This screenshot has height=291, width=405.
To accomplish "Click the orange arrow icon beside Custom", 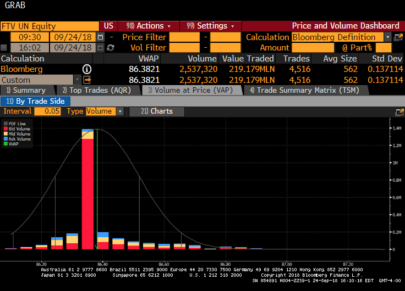I will pyautogui.click(x=87, y=80).
